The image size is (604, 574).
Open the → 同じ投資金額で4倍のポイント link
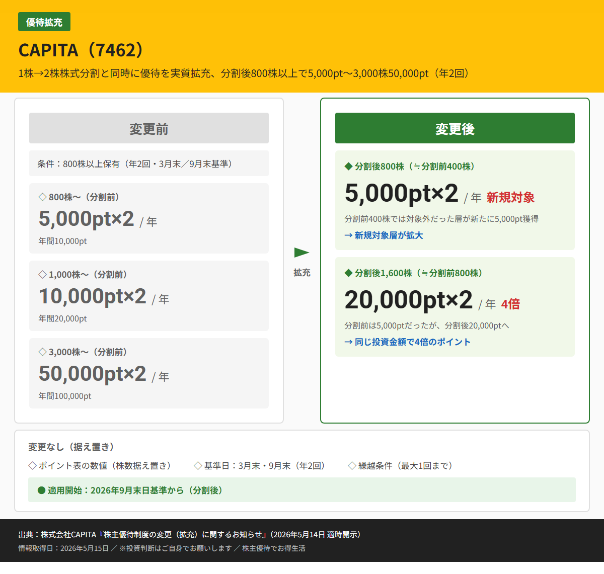click(x=407, y=342)
